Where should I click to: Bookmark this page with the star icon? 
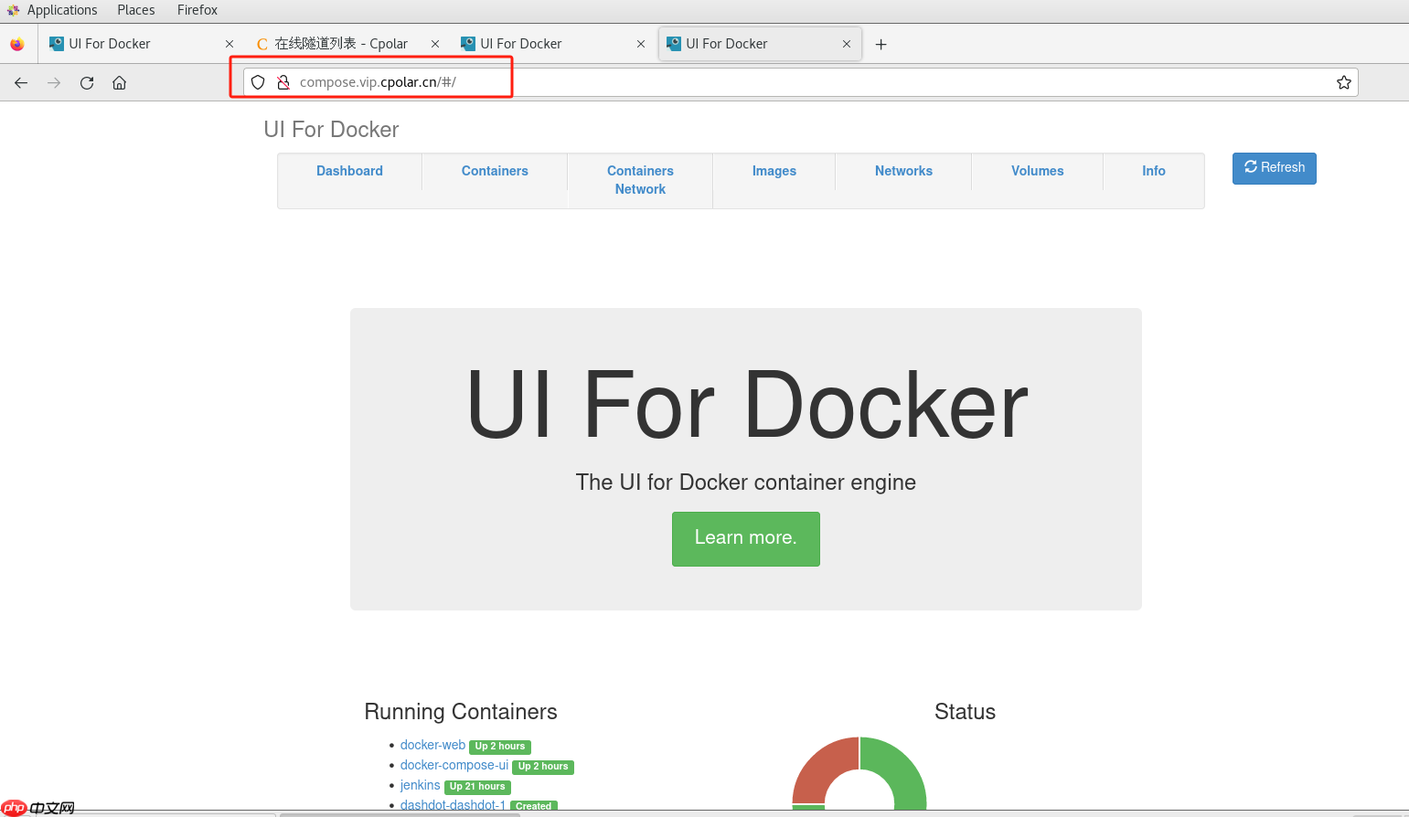1343,83
